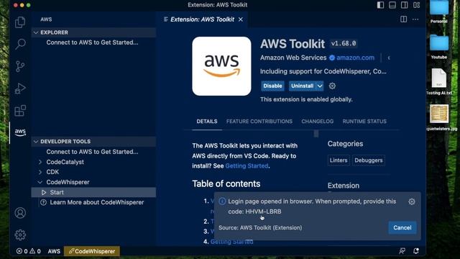Open the tonguetwisters.jpg desktop image
460x259 pixels.
(439, 117)
